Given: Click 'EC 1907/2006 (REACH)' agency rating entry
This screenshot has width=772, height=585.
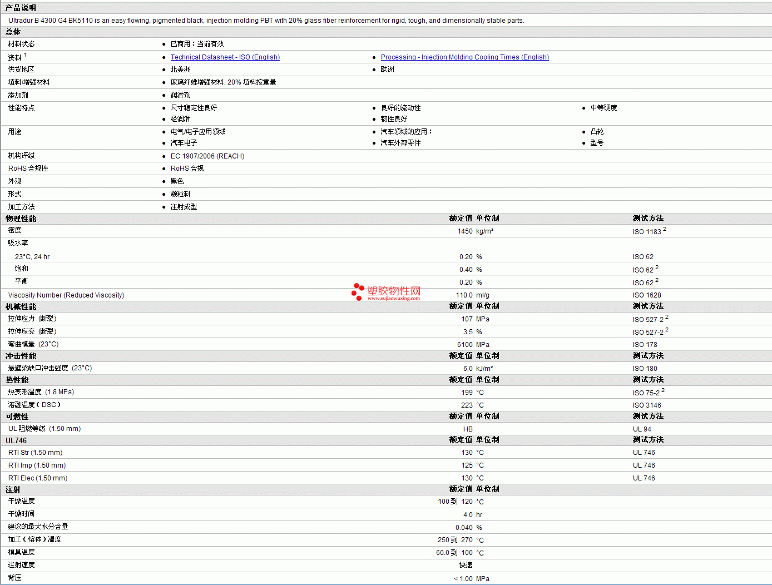Looking at the screenshot, I should (207, 156).
